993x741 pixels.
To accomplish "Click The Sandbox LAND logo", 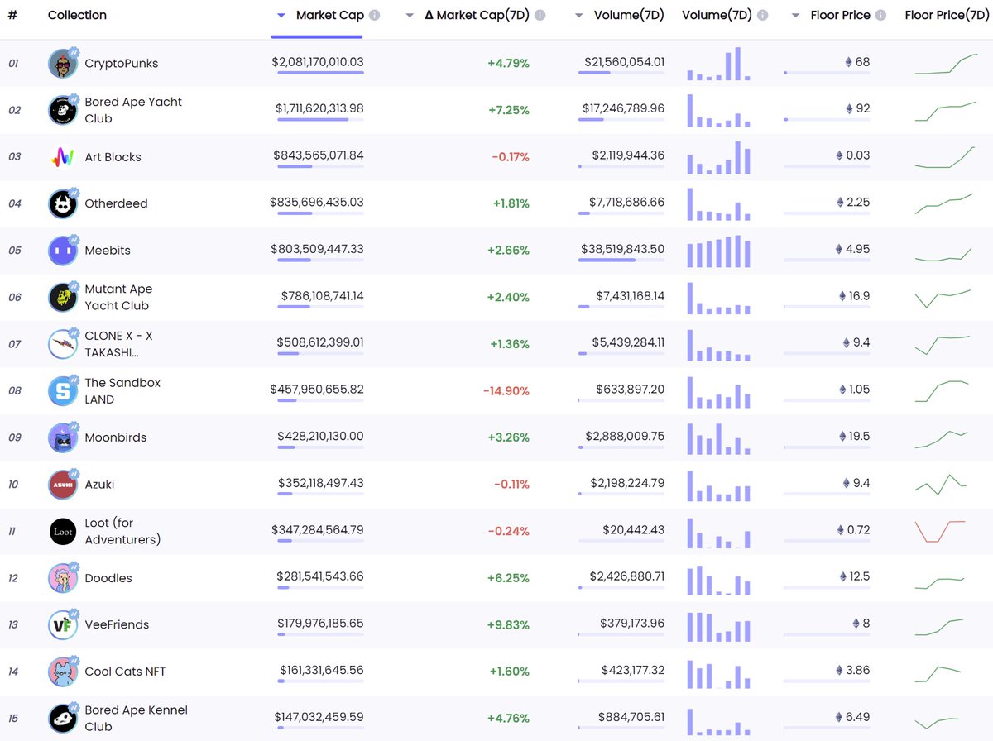I will point(63,390).
